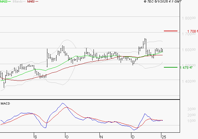Click the S month marker on the time axis
Image resolution: width=198 pixels, height=139 pixels.
[x=36, y=137]
